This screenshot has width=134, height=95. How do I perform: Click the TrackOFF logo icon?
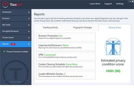click(5, 4)
